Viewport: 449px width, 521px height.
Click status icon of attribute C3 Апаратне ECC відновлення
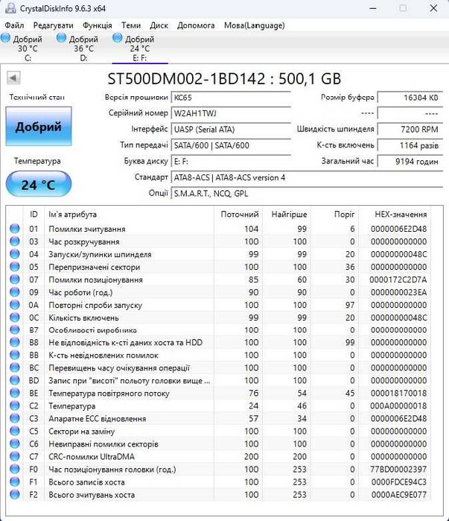(x=15, y=418)
